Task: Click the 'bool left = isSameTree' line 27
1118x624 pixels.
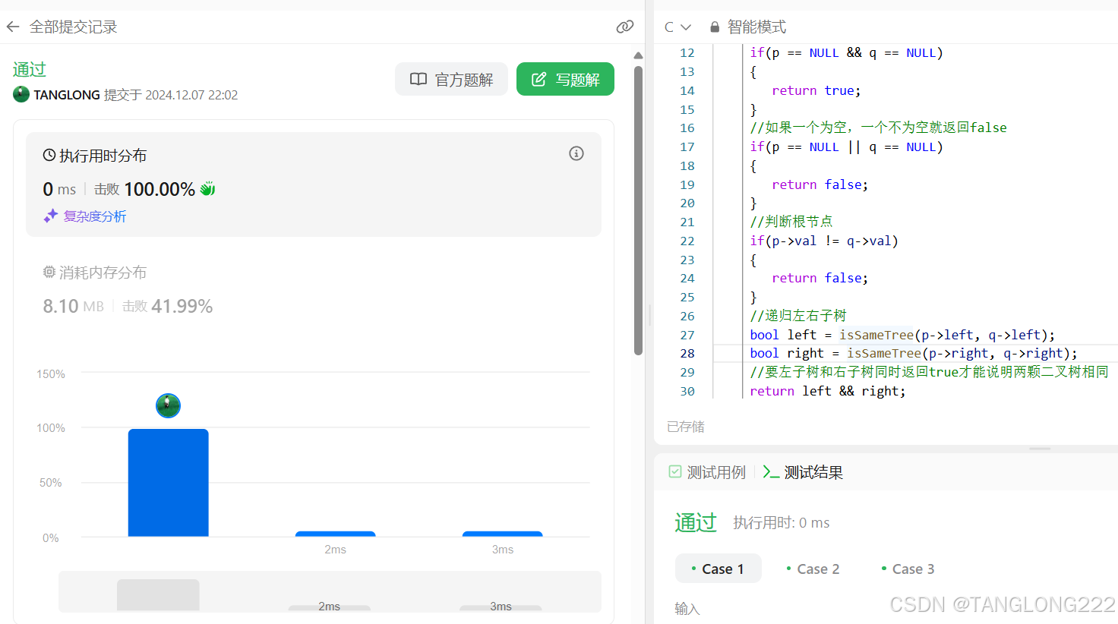Action: [x=902, y=335]
